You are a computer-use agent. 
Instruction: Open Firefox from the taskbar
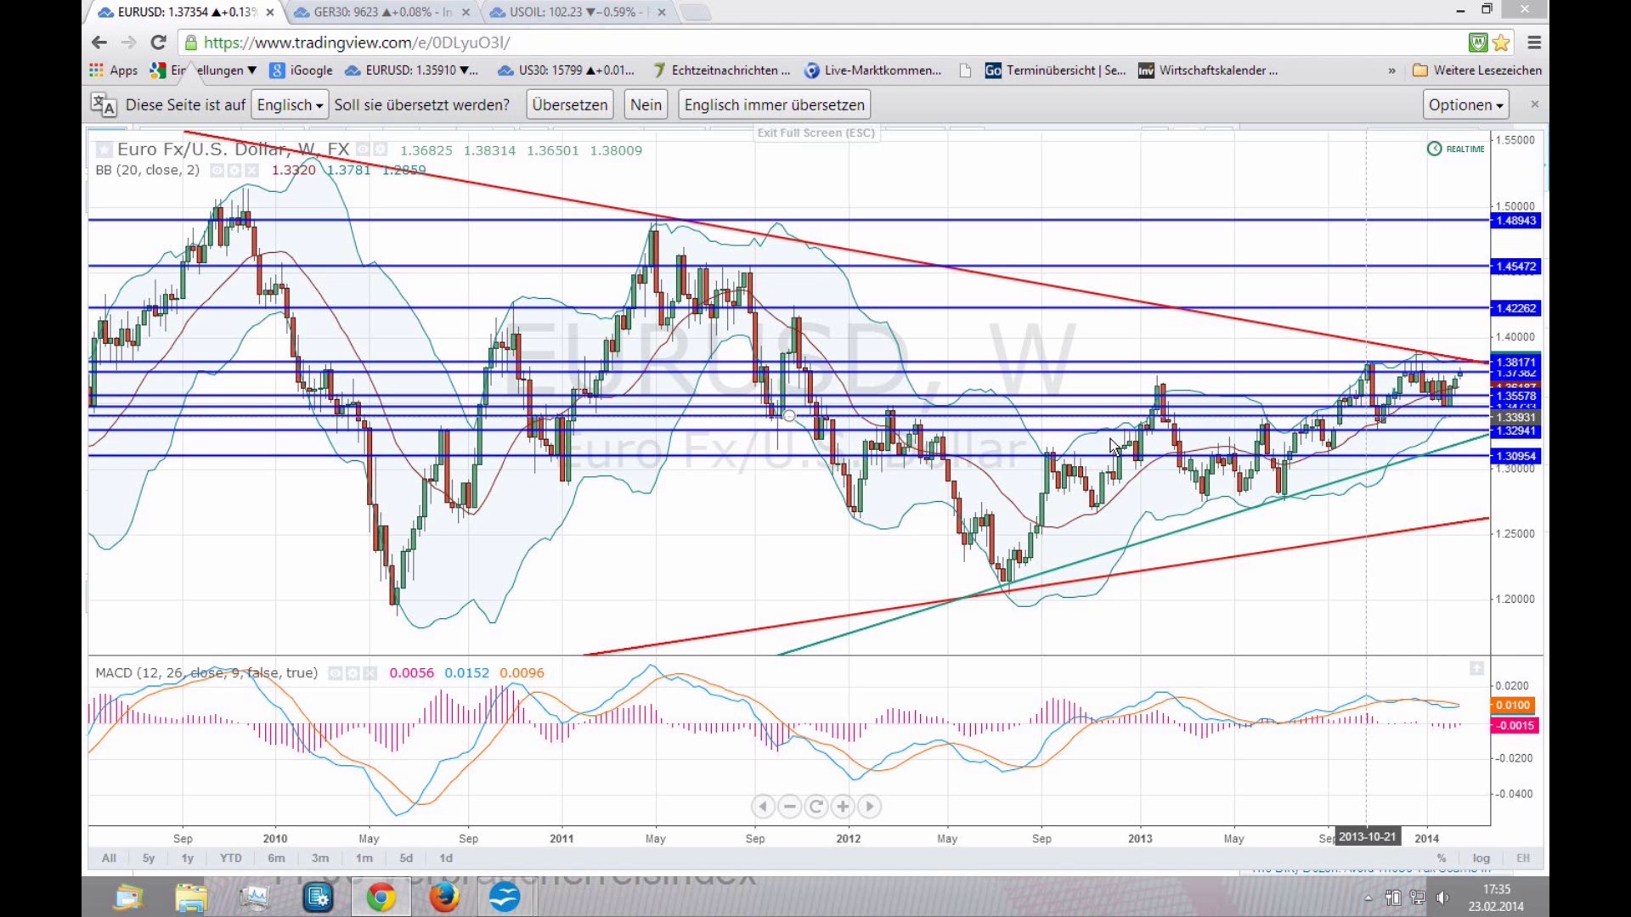[x=443, y=897]
